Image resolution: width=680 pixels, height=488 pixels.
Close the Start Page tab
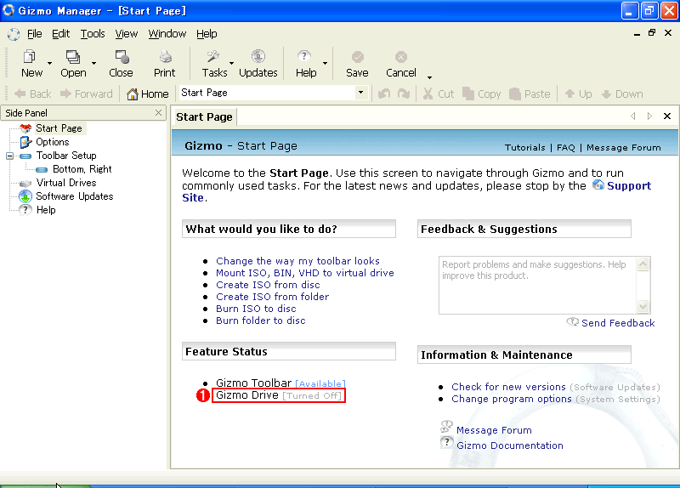(667, 116)
